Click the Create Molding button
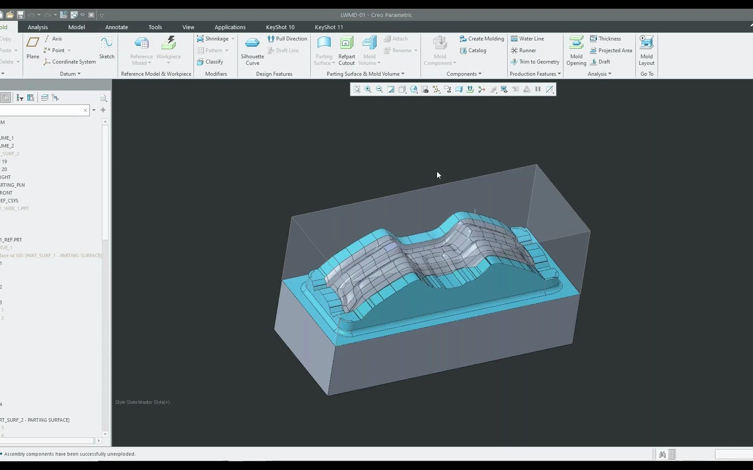Viewport: 753px width, 470px height. (x=481, y=38)
